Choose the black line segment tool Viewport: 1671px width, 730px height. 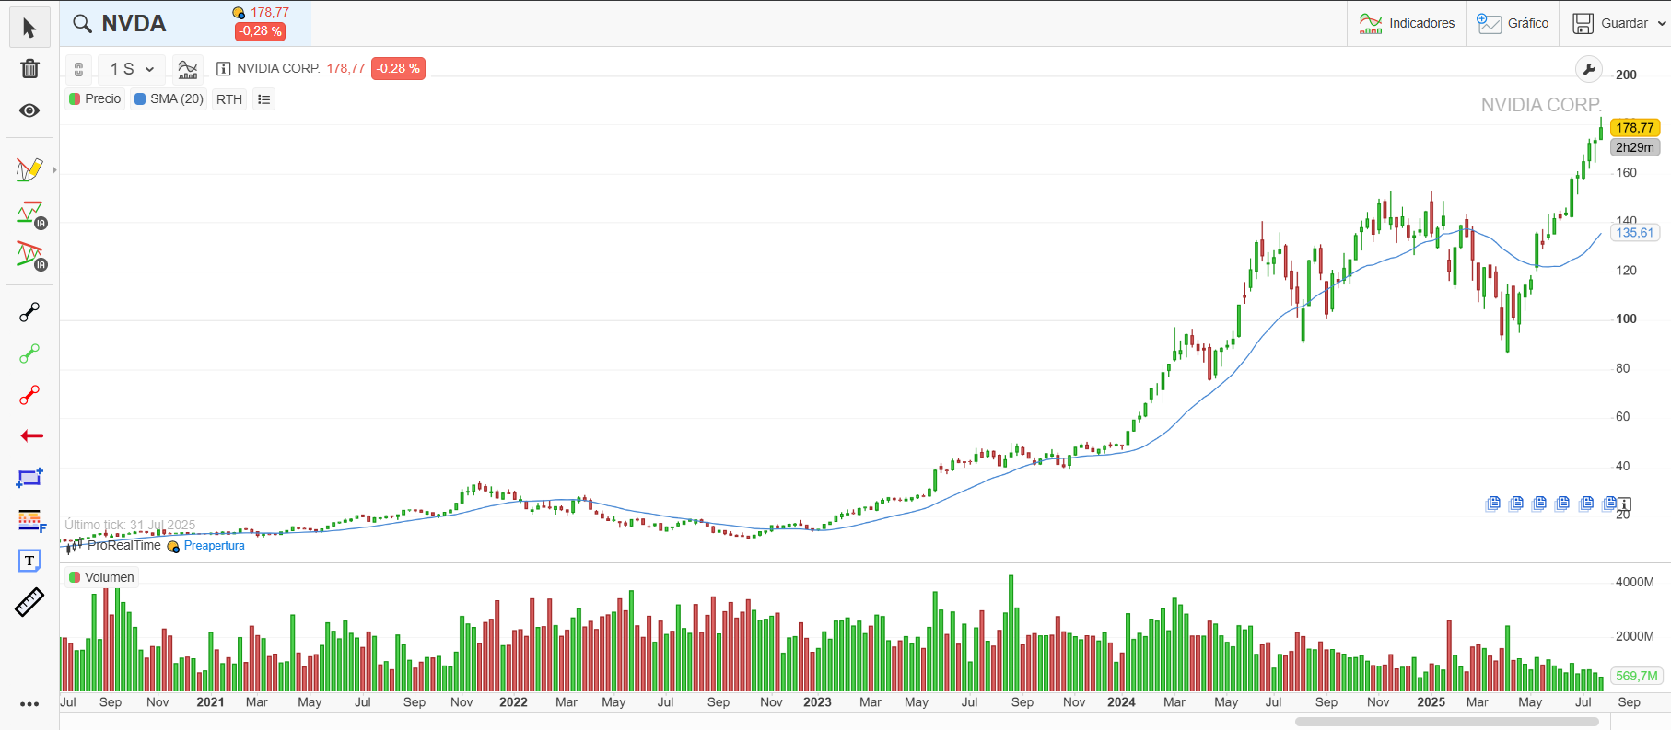(29, 313)
